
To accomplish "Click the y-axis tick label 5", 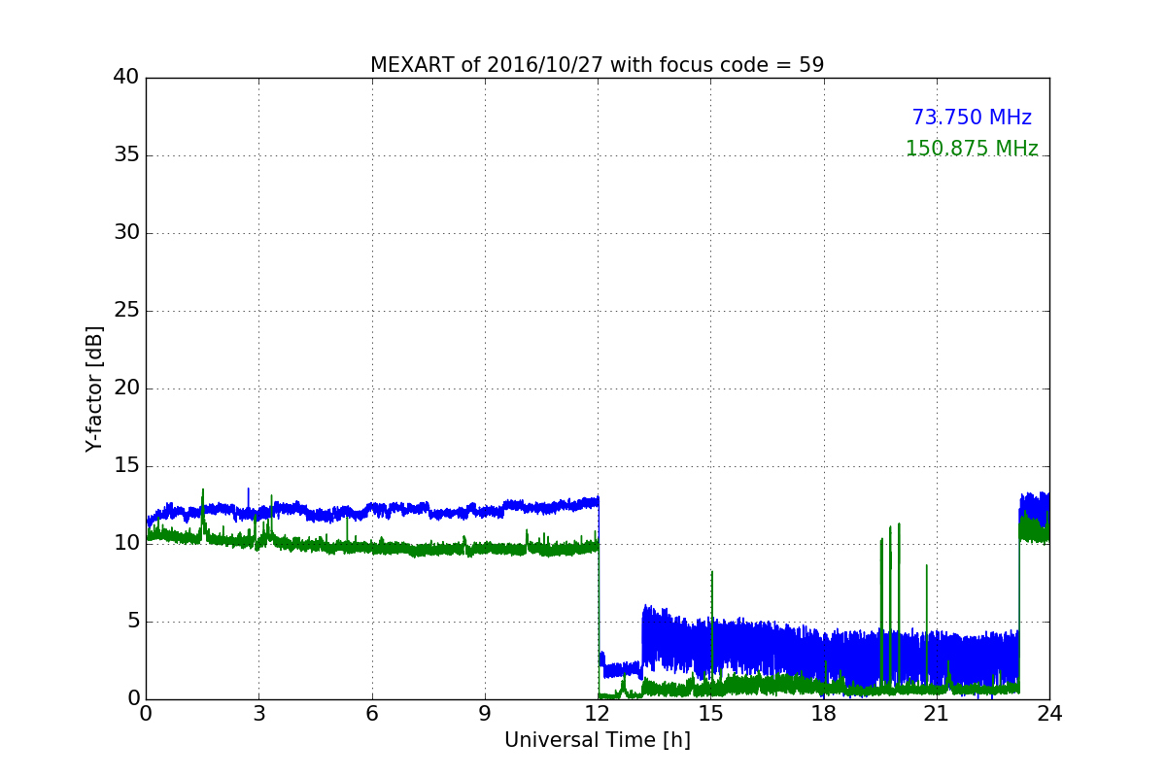I will point(132,622).
